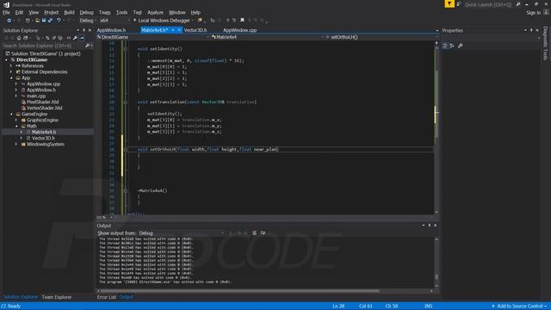Click the Solution Explorer search box

point(43,46)
